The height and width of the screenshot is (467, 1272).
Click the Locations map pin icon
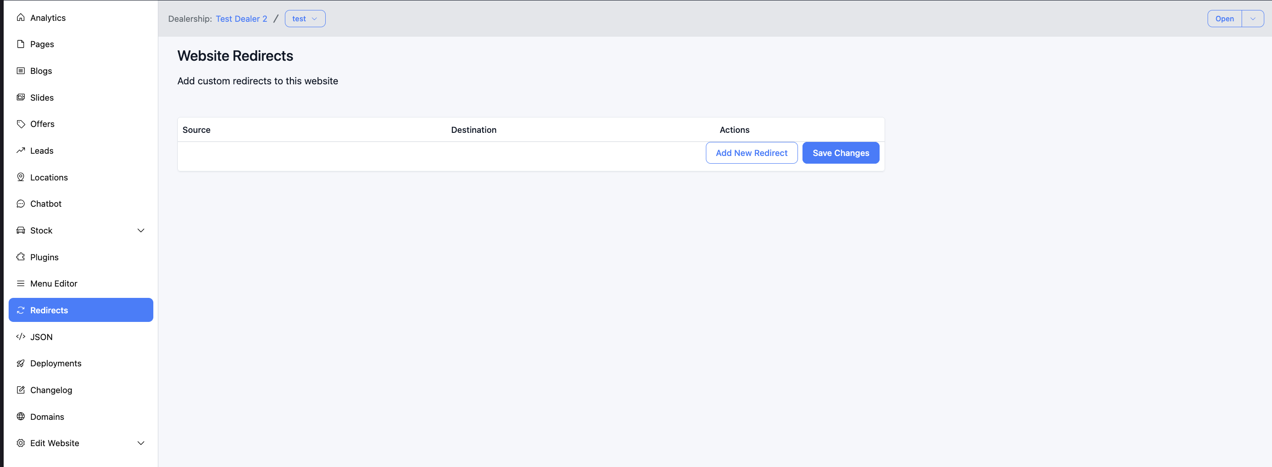[20, 177]
